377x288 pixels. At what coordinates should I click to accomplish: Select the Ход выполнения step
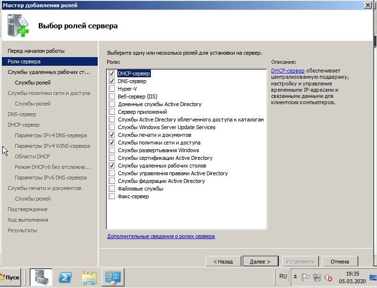tap(28, 220)
